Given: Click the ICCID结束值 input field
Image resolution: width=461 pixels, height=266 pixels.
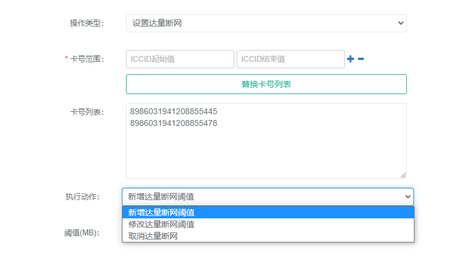Looking at the screenshot, I should coord(291,59).
